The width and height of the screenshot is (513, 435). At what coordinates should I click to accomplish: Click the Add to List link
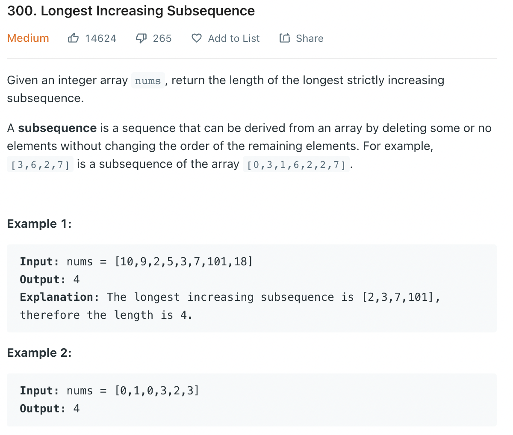[x=233, y=38]
